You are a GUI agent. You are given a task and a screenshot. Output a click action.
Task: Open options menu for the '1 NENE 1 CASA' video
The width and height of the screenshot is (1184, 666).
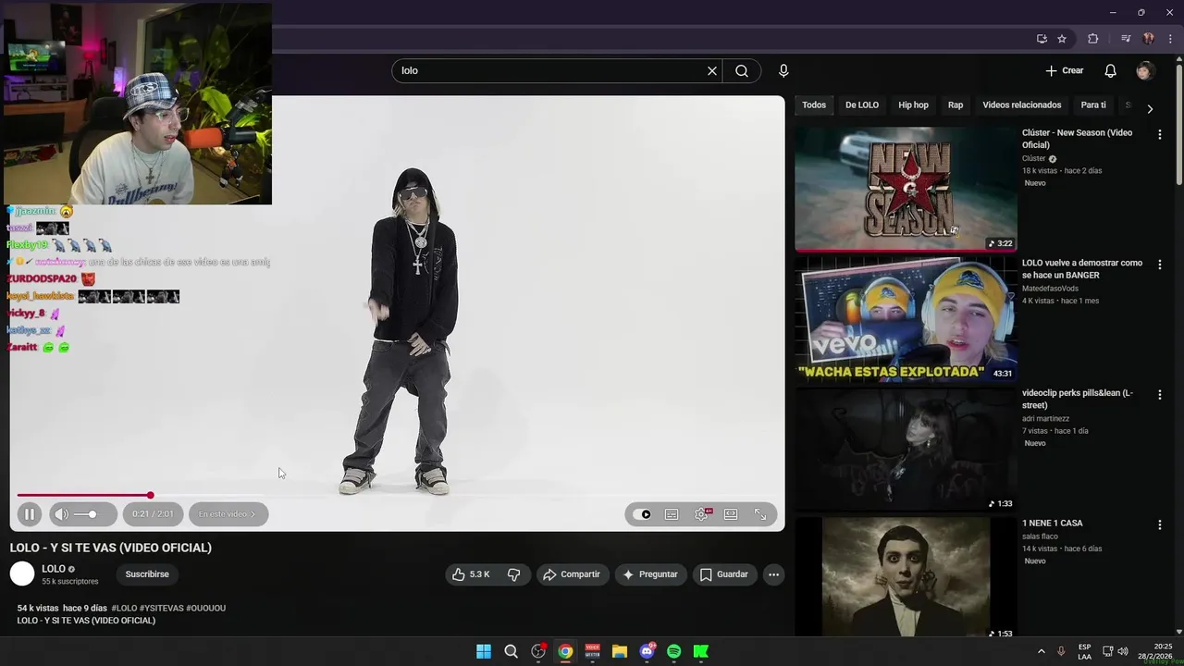point(1160,525)
